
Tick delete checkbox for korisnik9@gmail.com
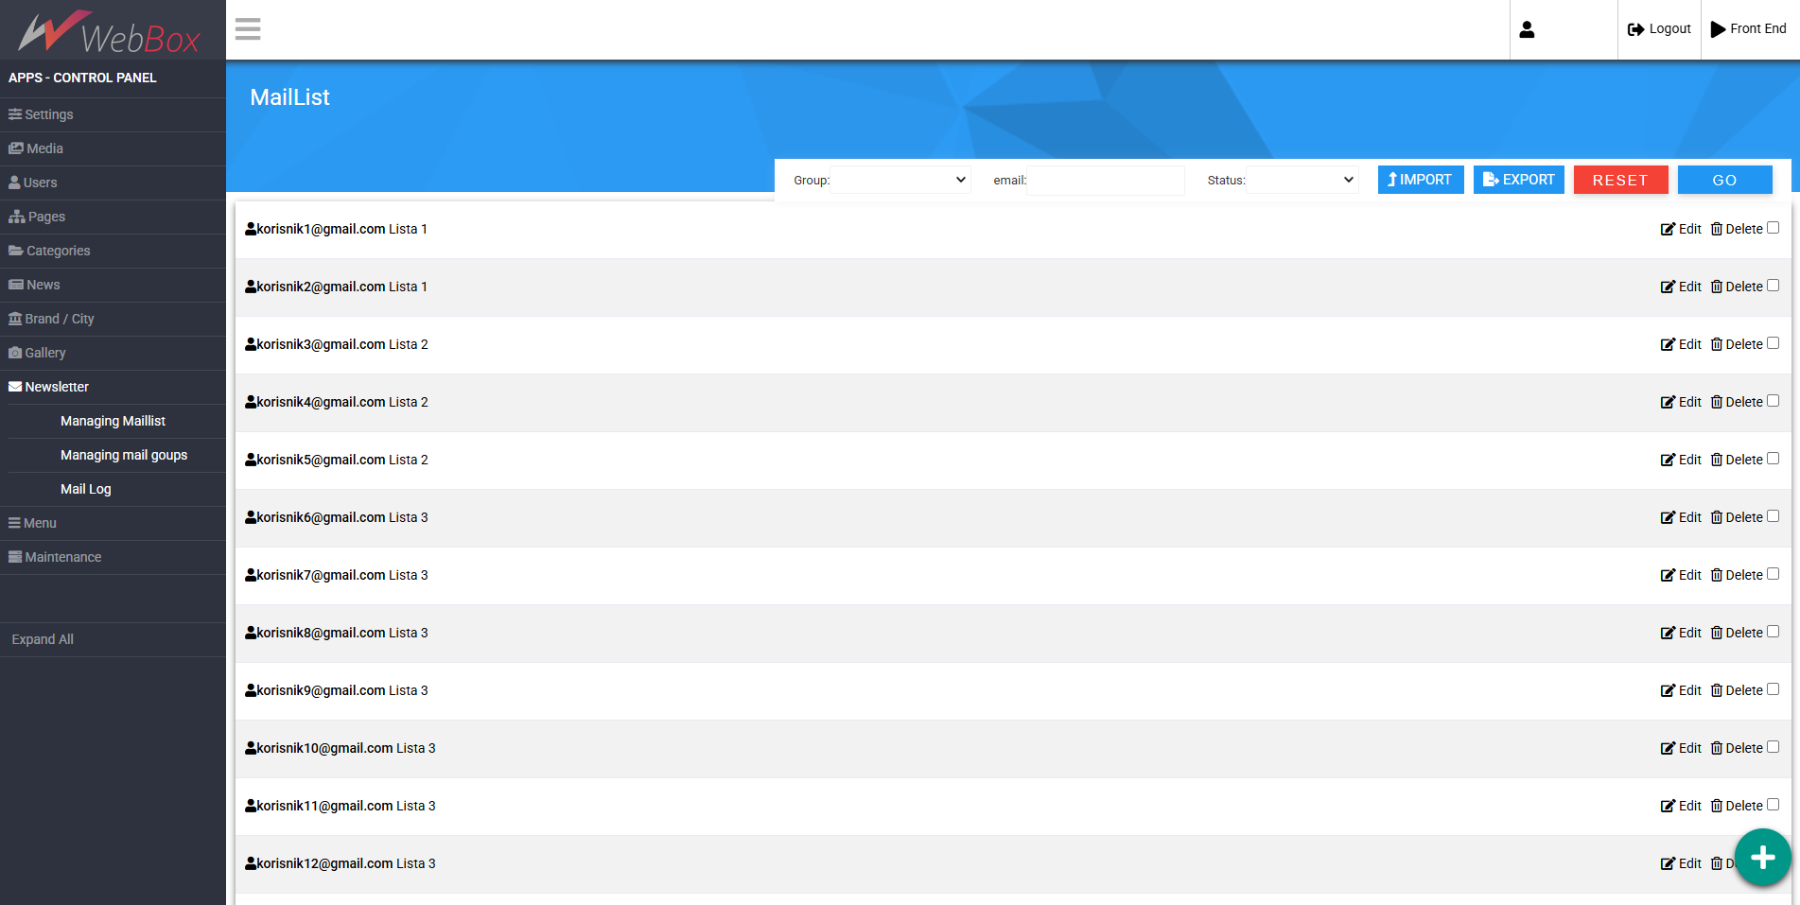coord(1773,689)
